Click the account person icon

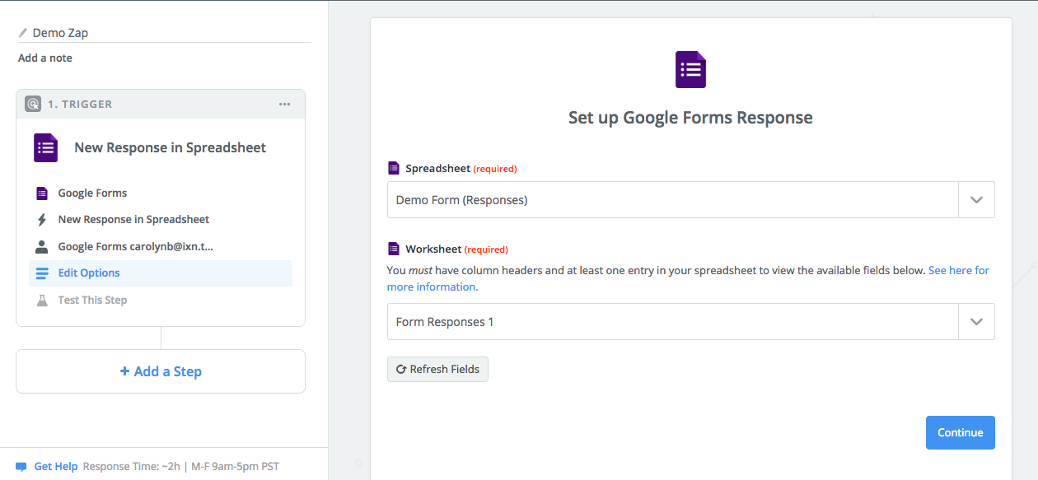pyautogui.click(x=42, y=246)
